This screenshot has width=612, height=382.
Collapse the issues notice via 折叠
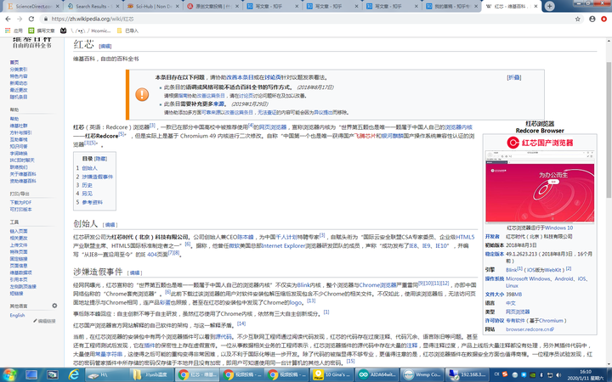(514, 77)
